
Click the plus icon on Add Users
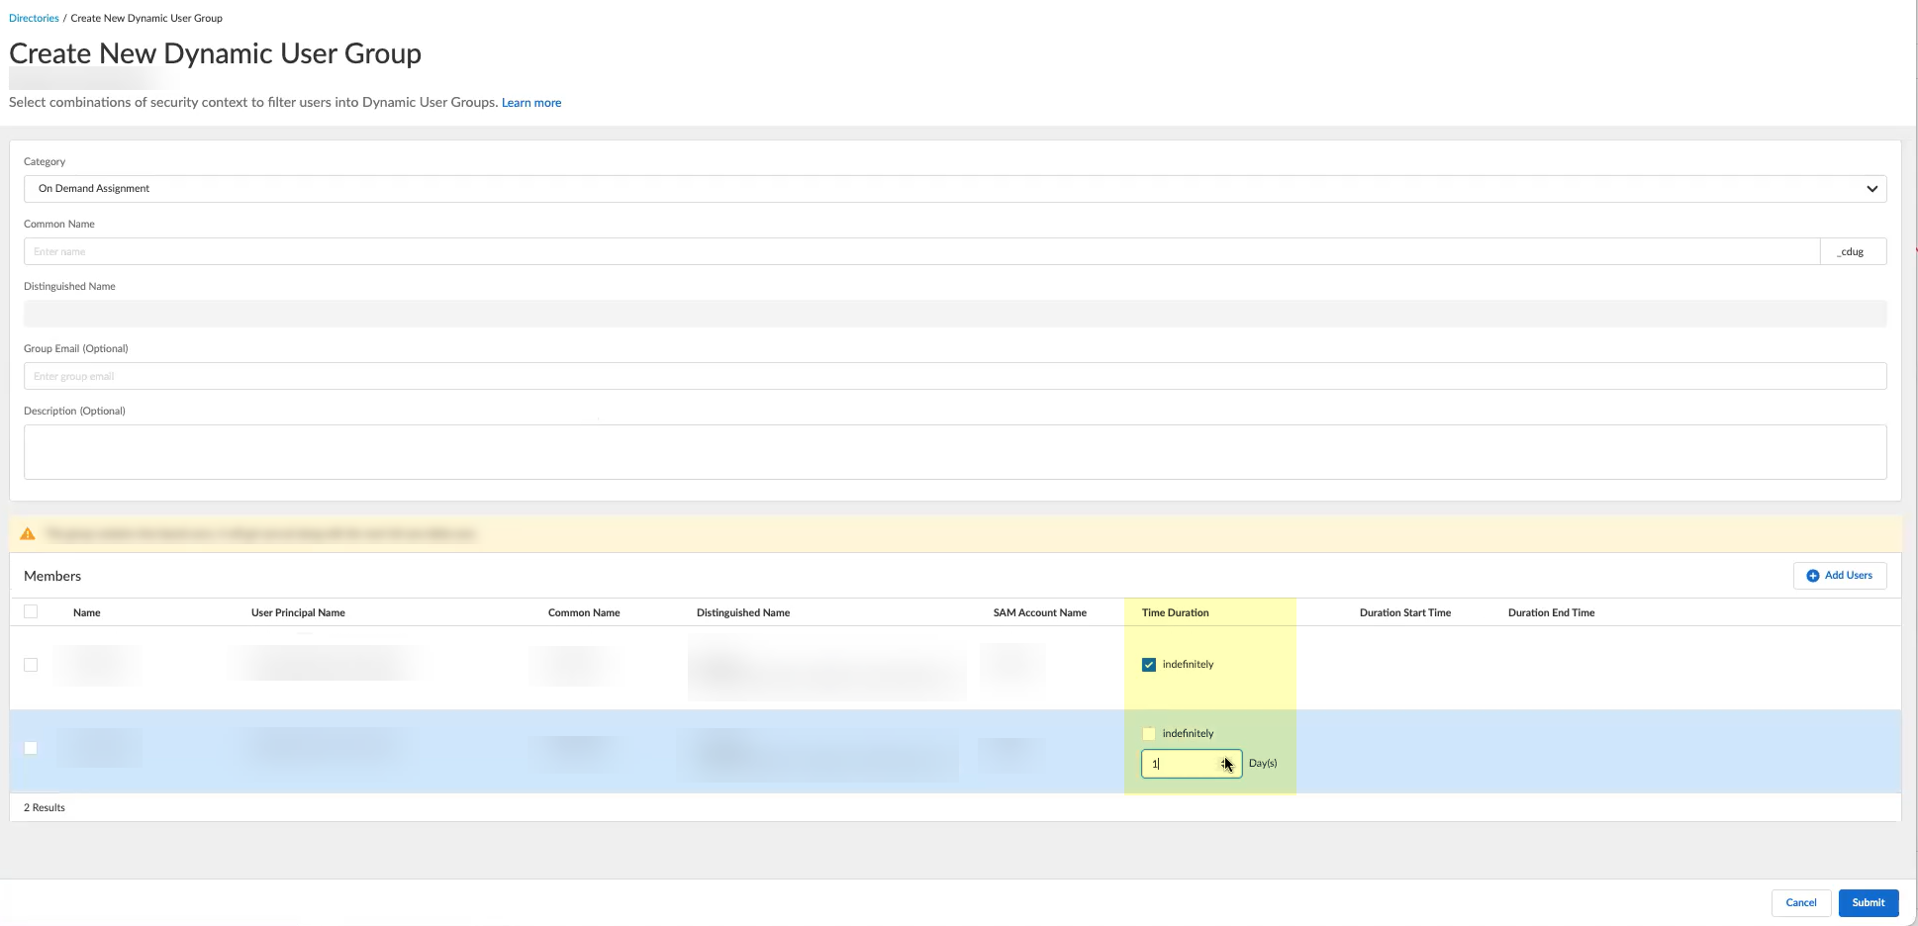pyautogui.click(x=1812, y=576)
